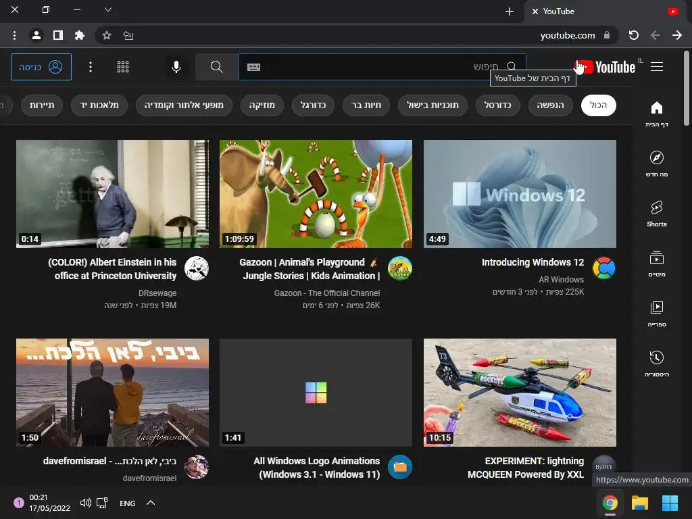Open the Gazoon animation video thumbnail
Image resolution: width=692 pixels, height=519 pixels.
[316, 194]
